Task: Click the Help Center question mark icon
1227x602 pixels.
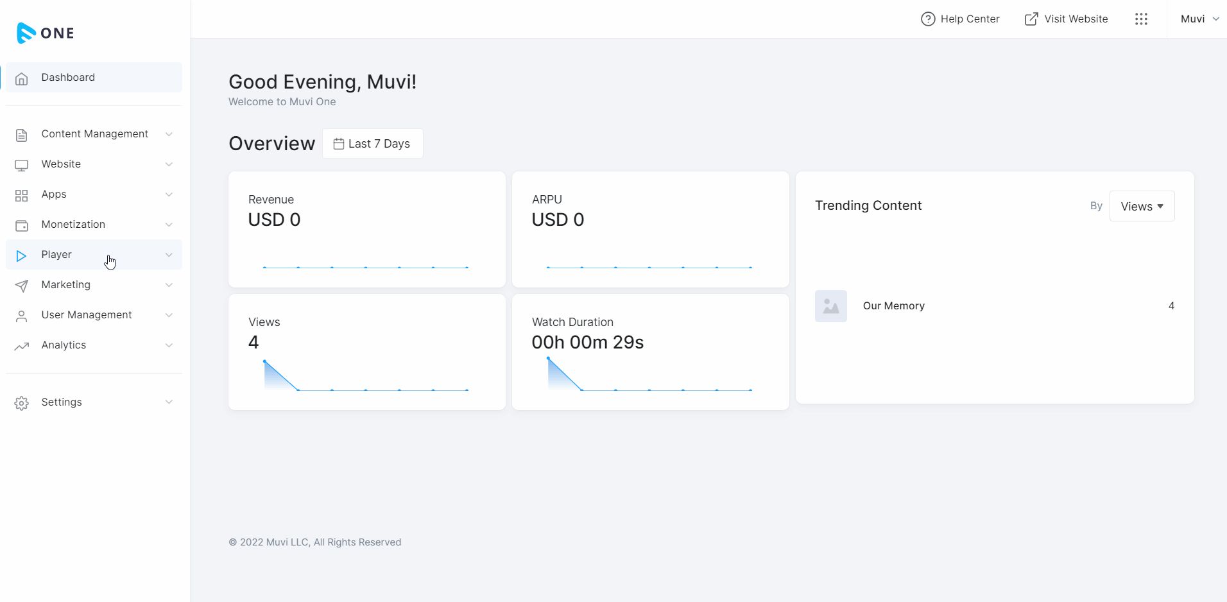Action: tap(927, 19)
